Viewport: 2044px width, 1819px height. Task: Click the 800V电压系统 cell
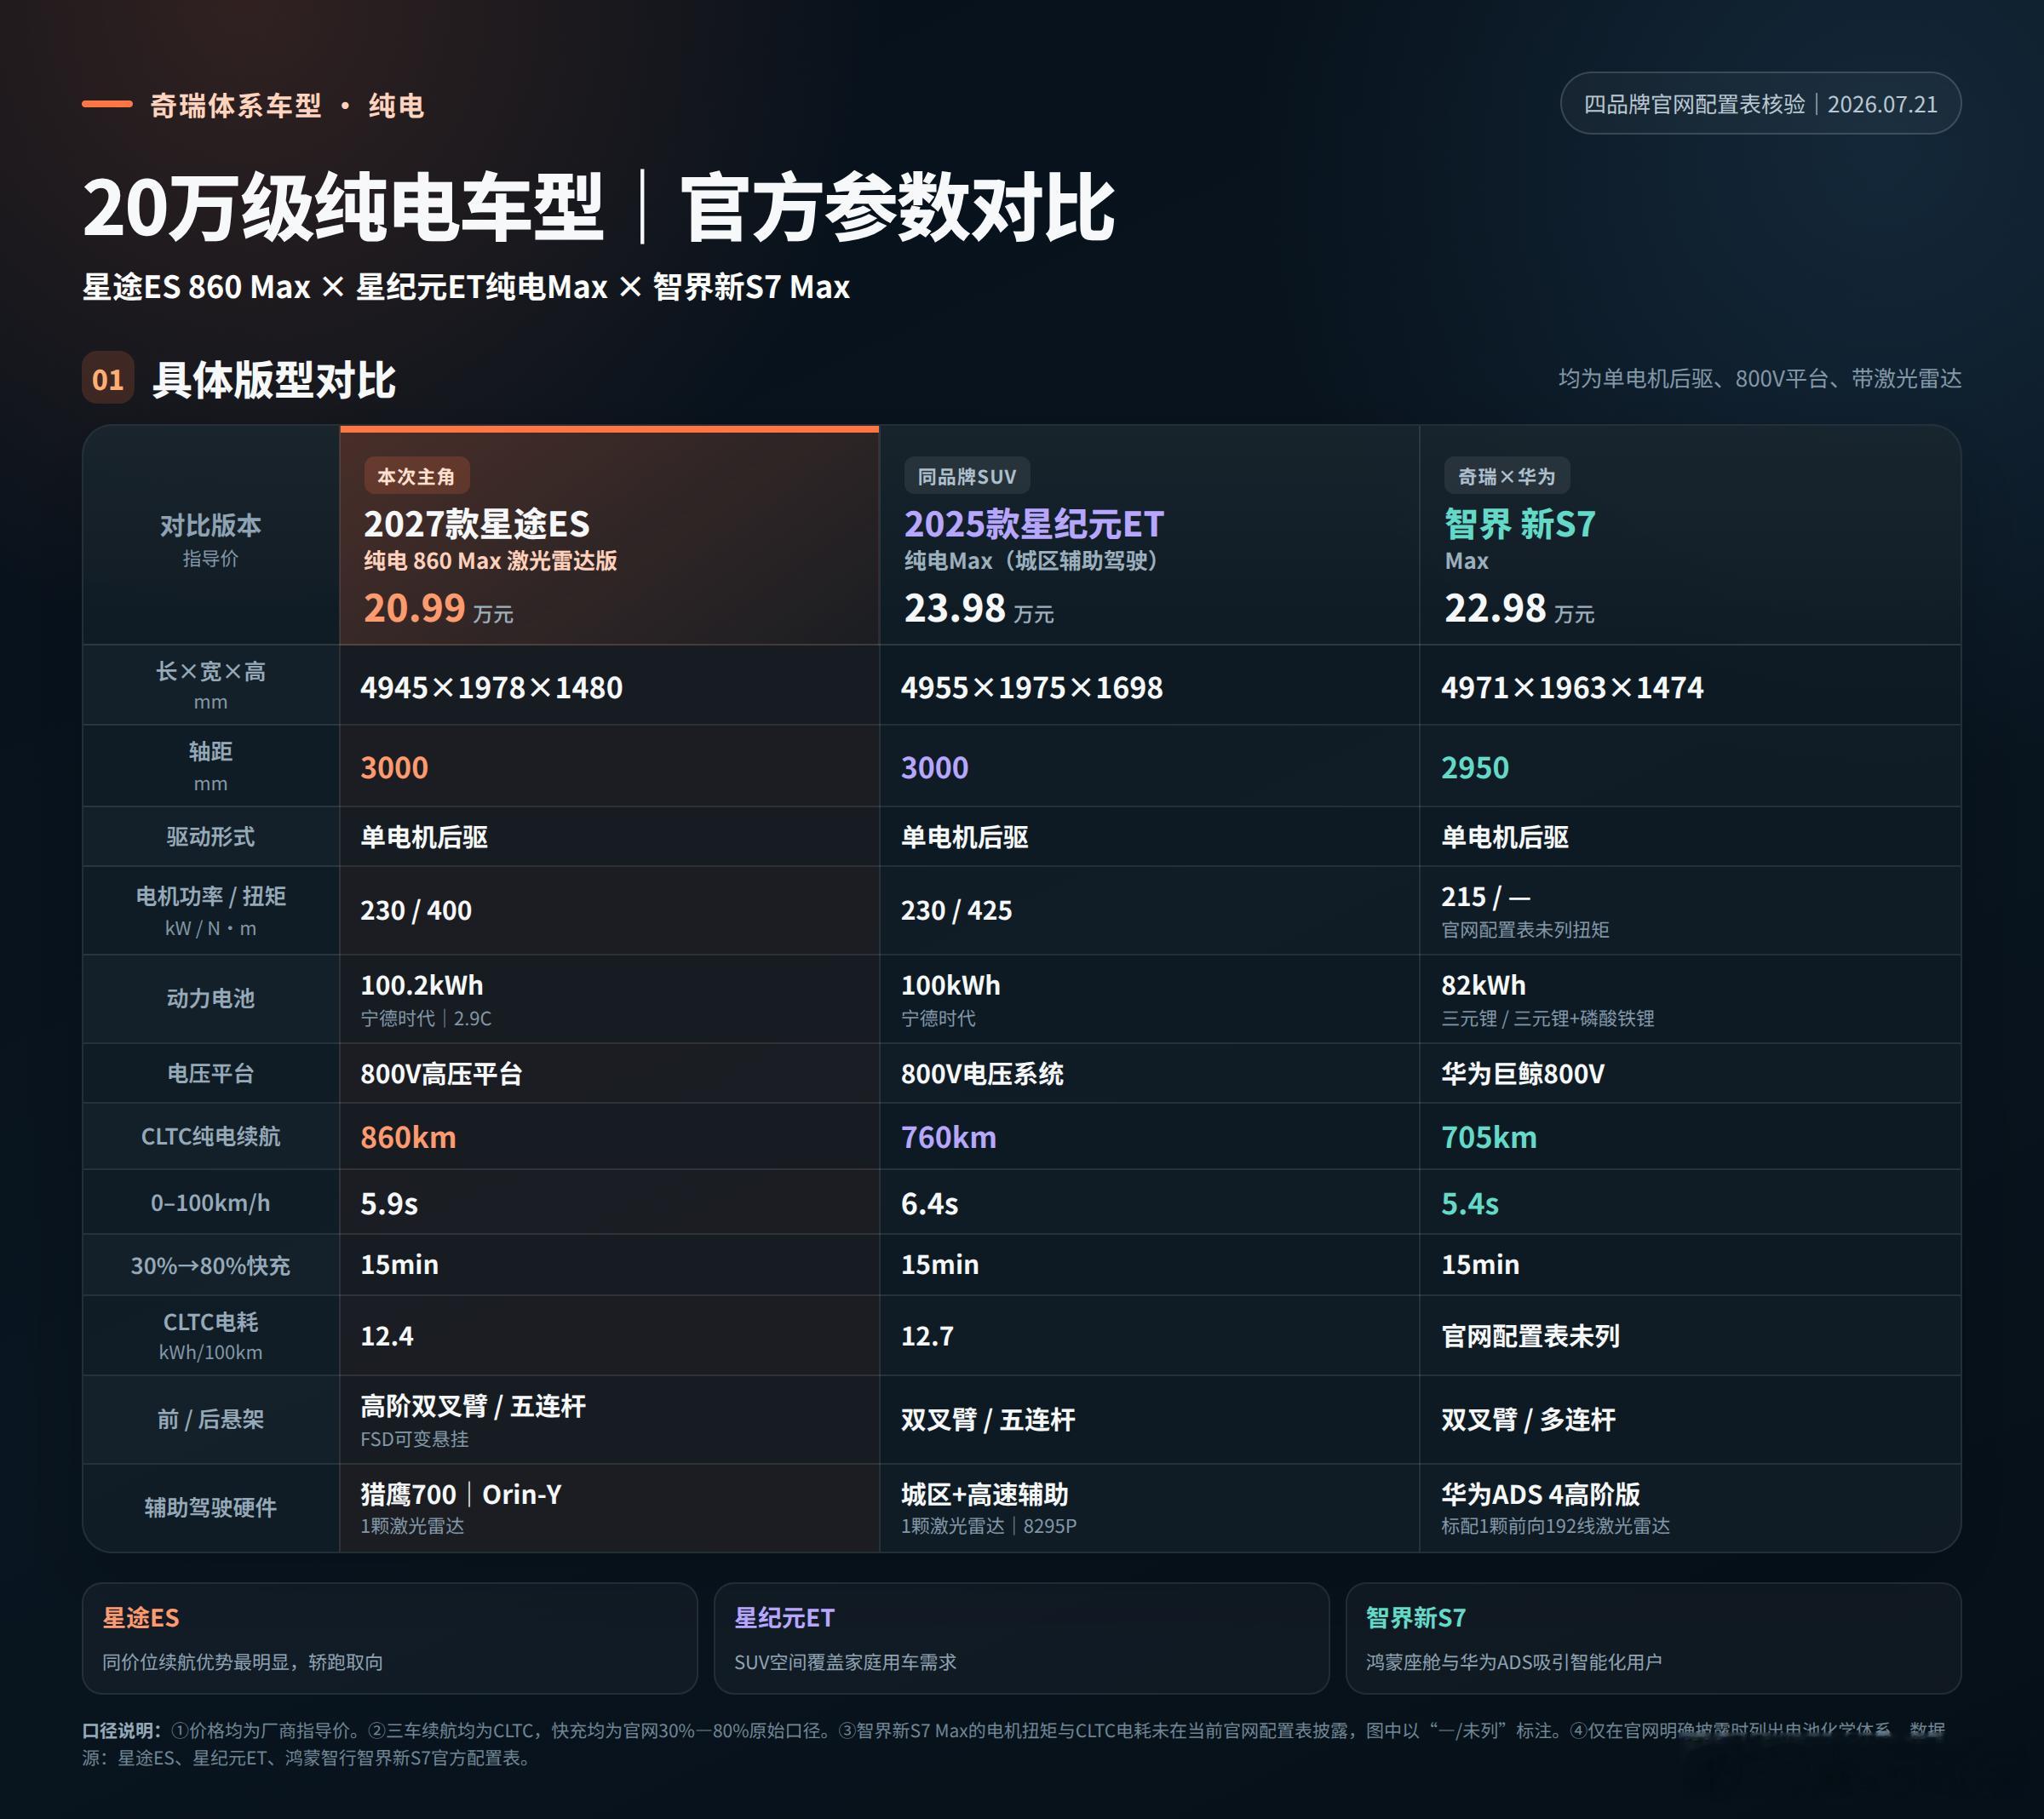pyautogui.click(x=982, y=1074)
